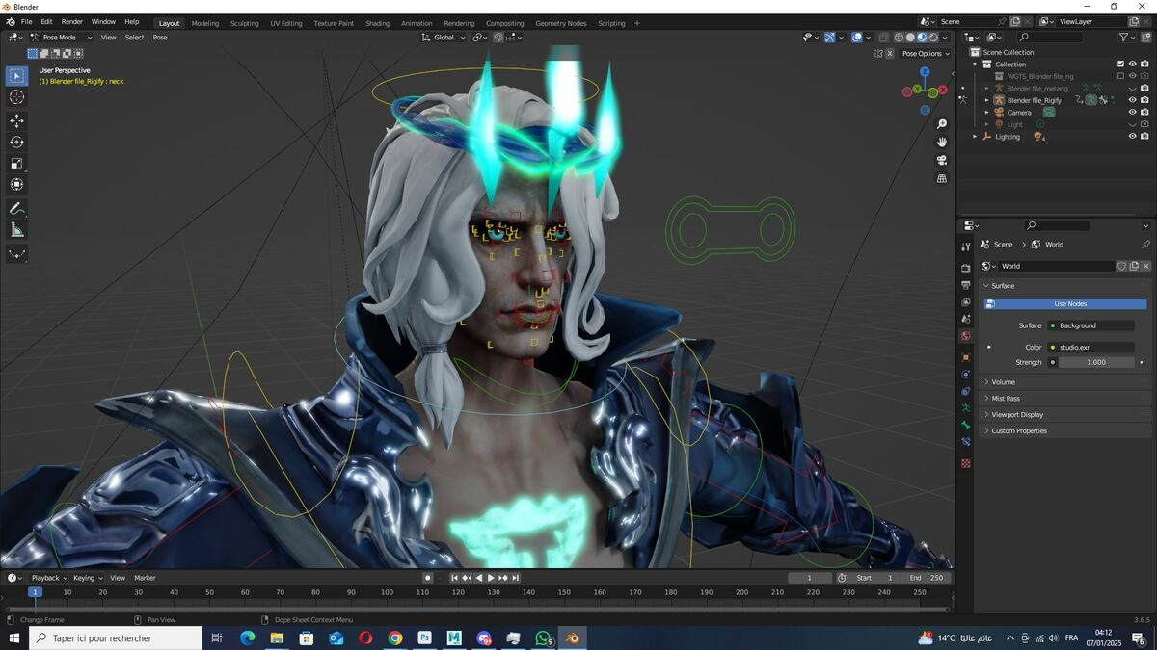Open the Pose Options popover
The width and height of the screenshot is (1157, 650).
[927, 54]
